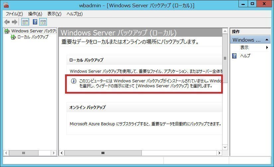Click the tree pane horizontal scrollbar thumb
The height and width of the screenshot is (167, 274).
click(x=24, y=153)
